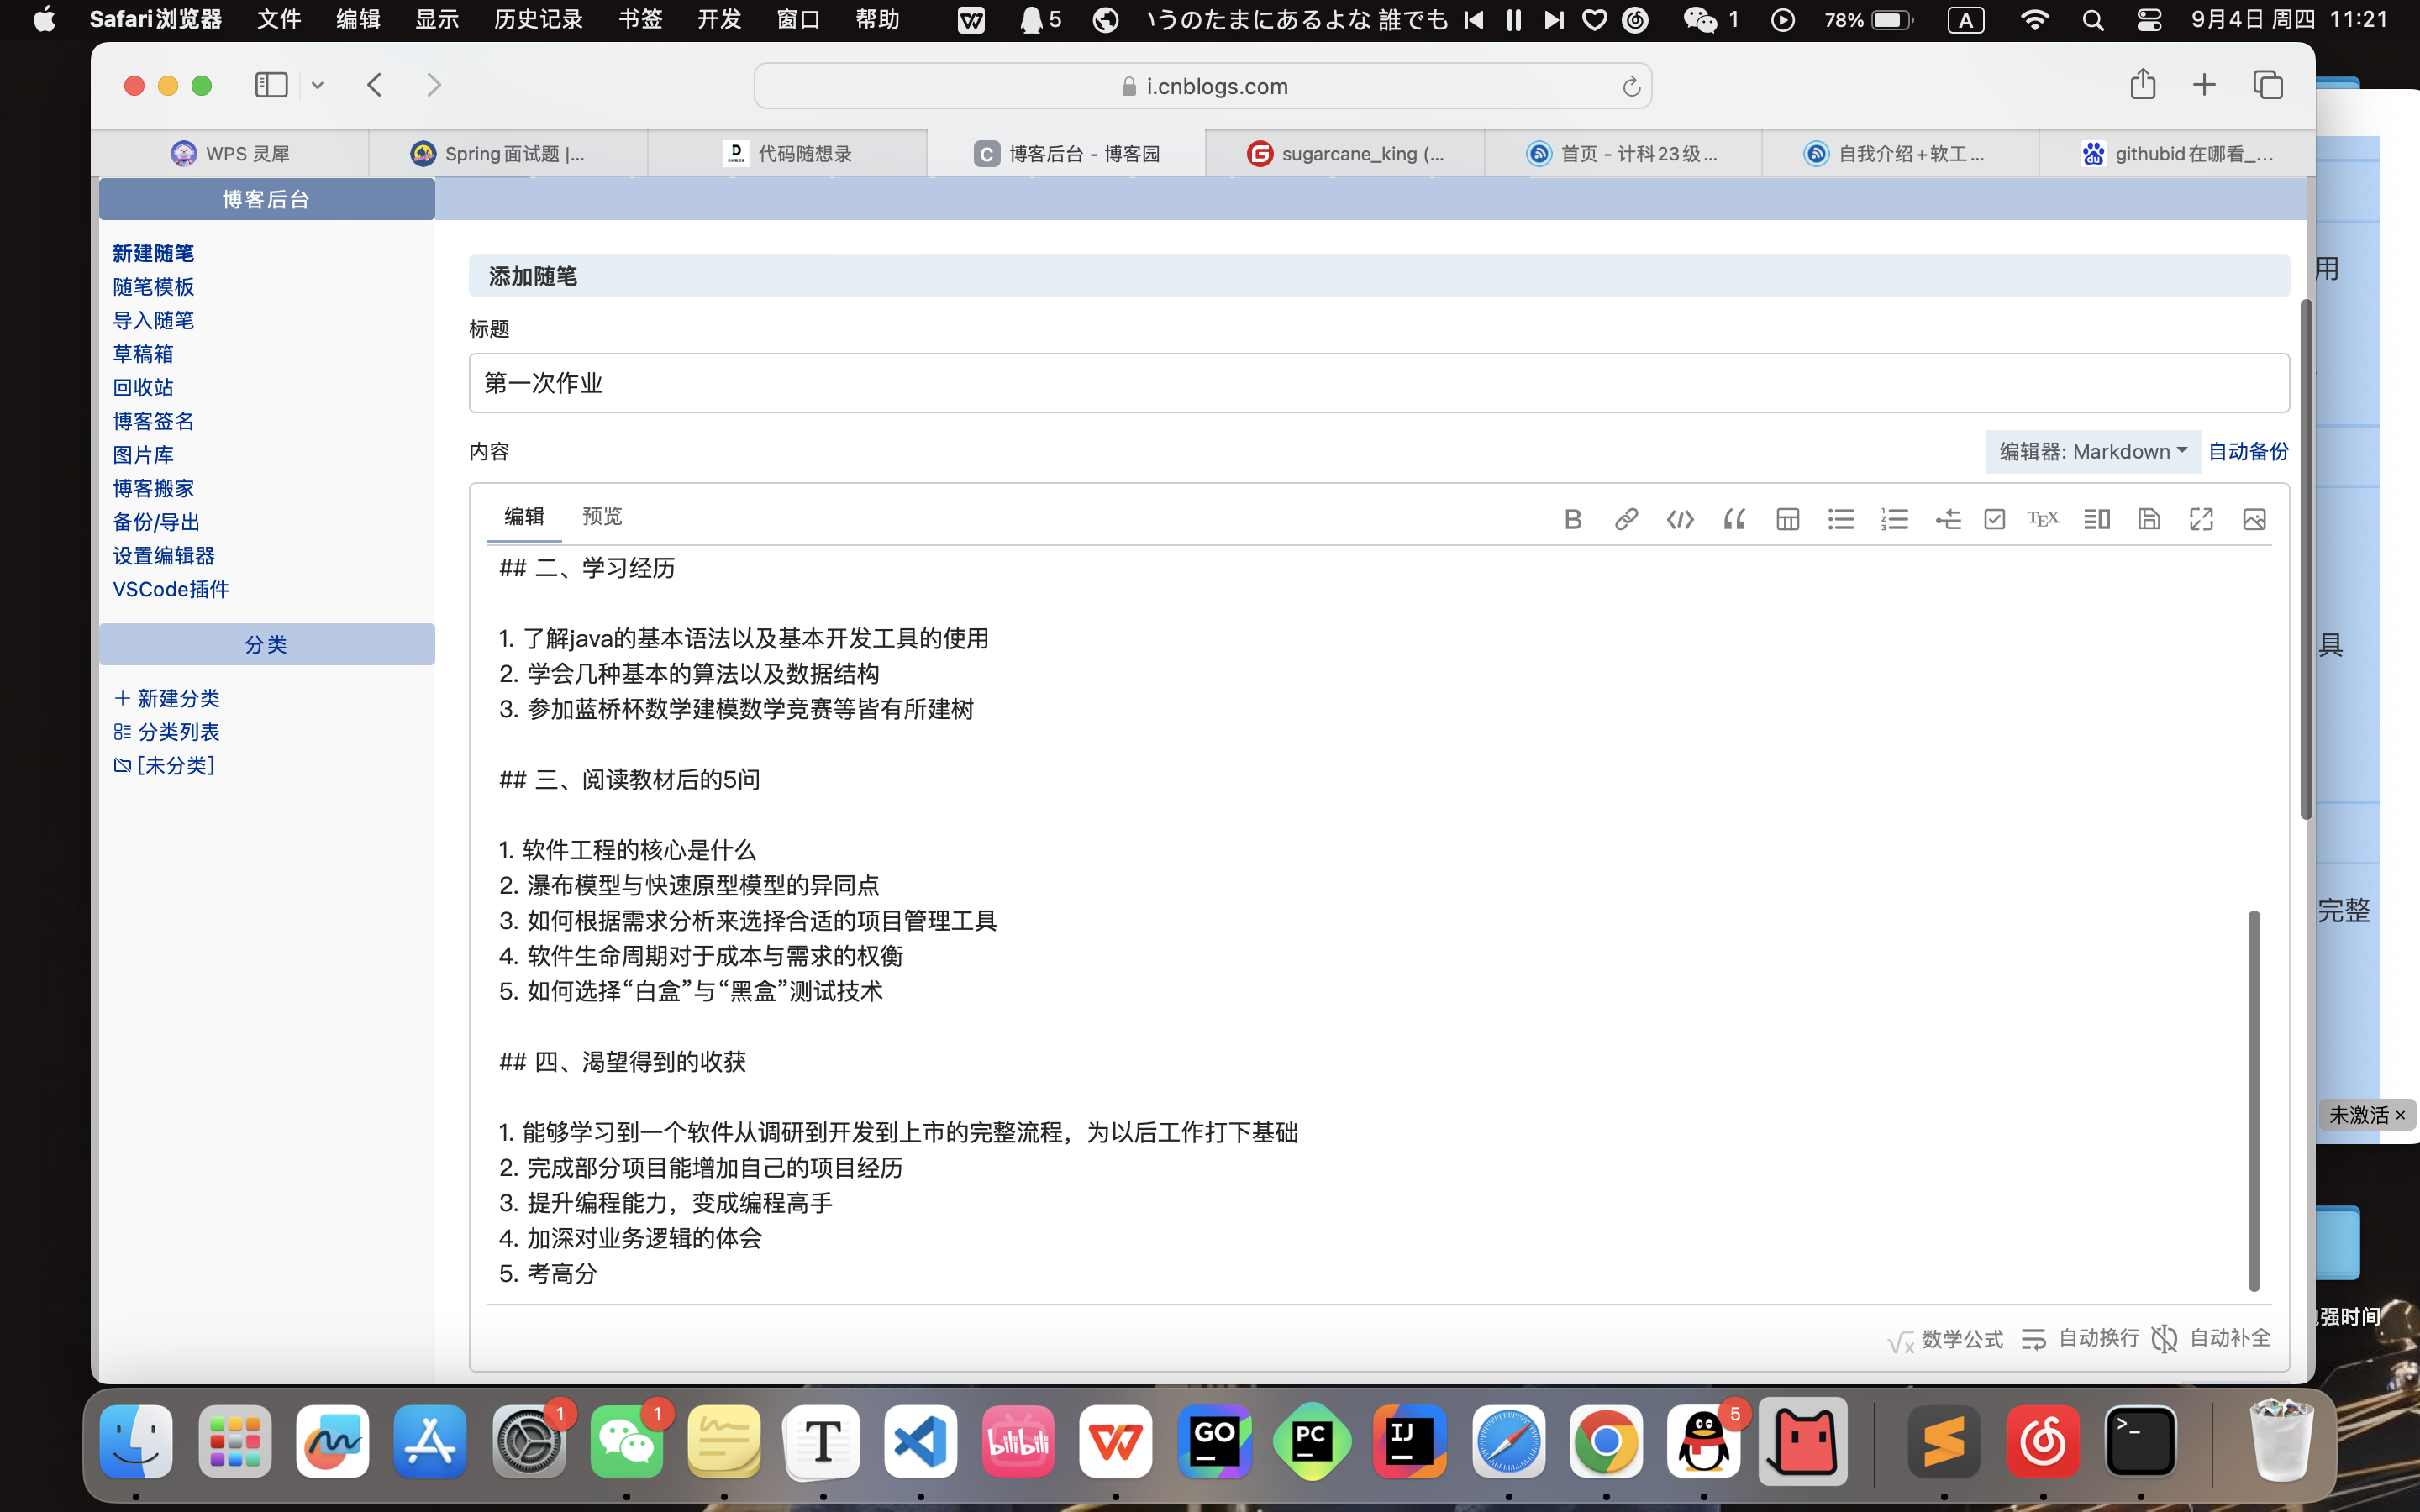2420x1512 pixels.
Task: Insert a hyperlink using the link icon
Action: pyautogui.click(x=1626, y=519)
